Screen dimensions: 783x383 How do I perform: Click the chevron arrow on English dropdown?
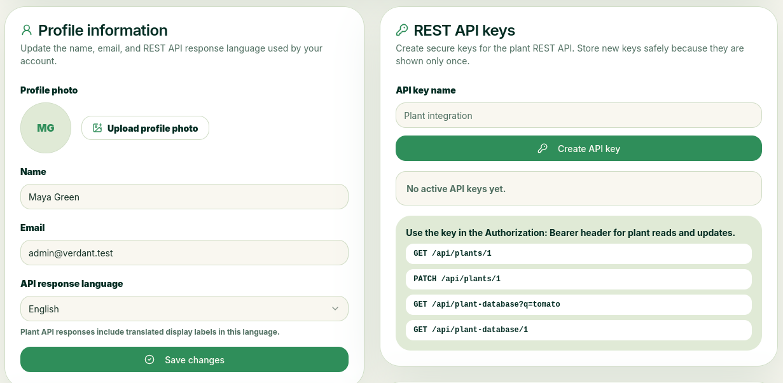(x=335, y=309)
